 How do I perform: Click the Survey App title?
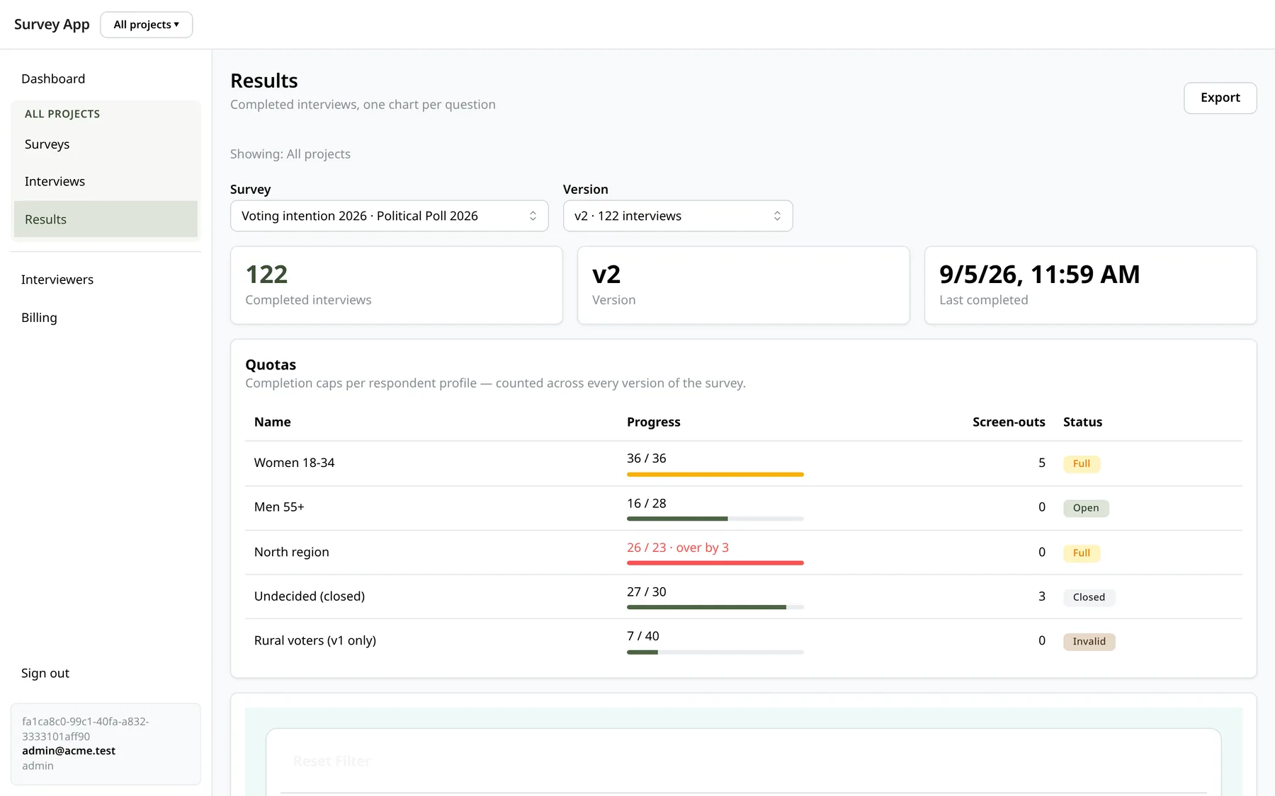52,25
